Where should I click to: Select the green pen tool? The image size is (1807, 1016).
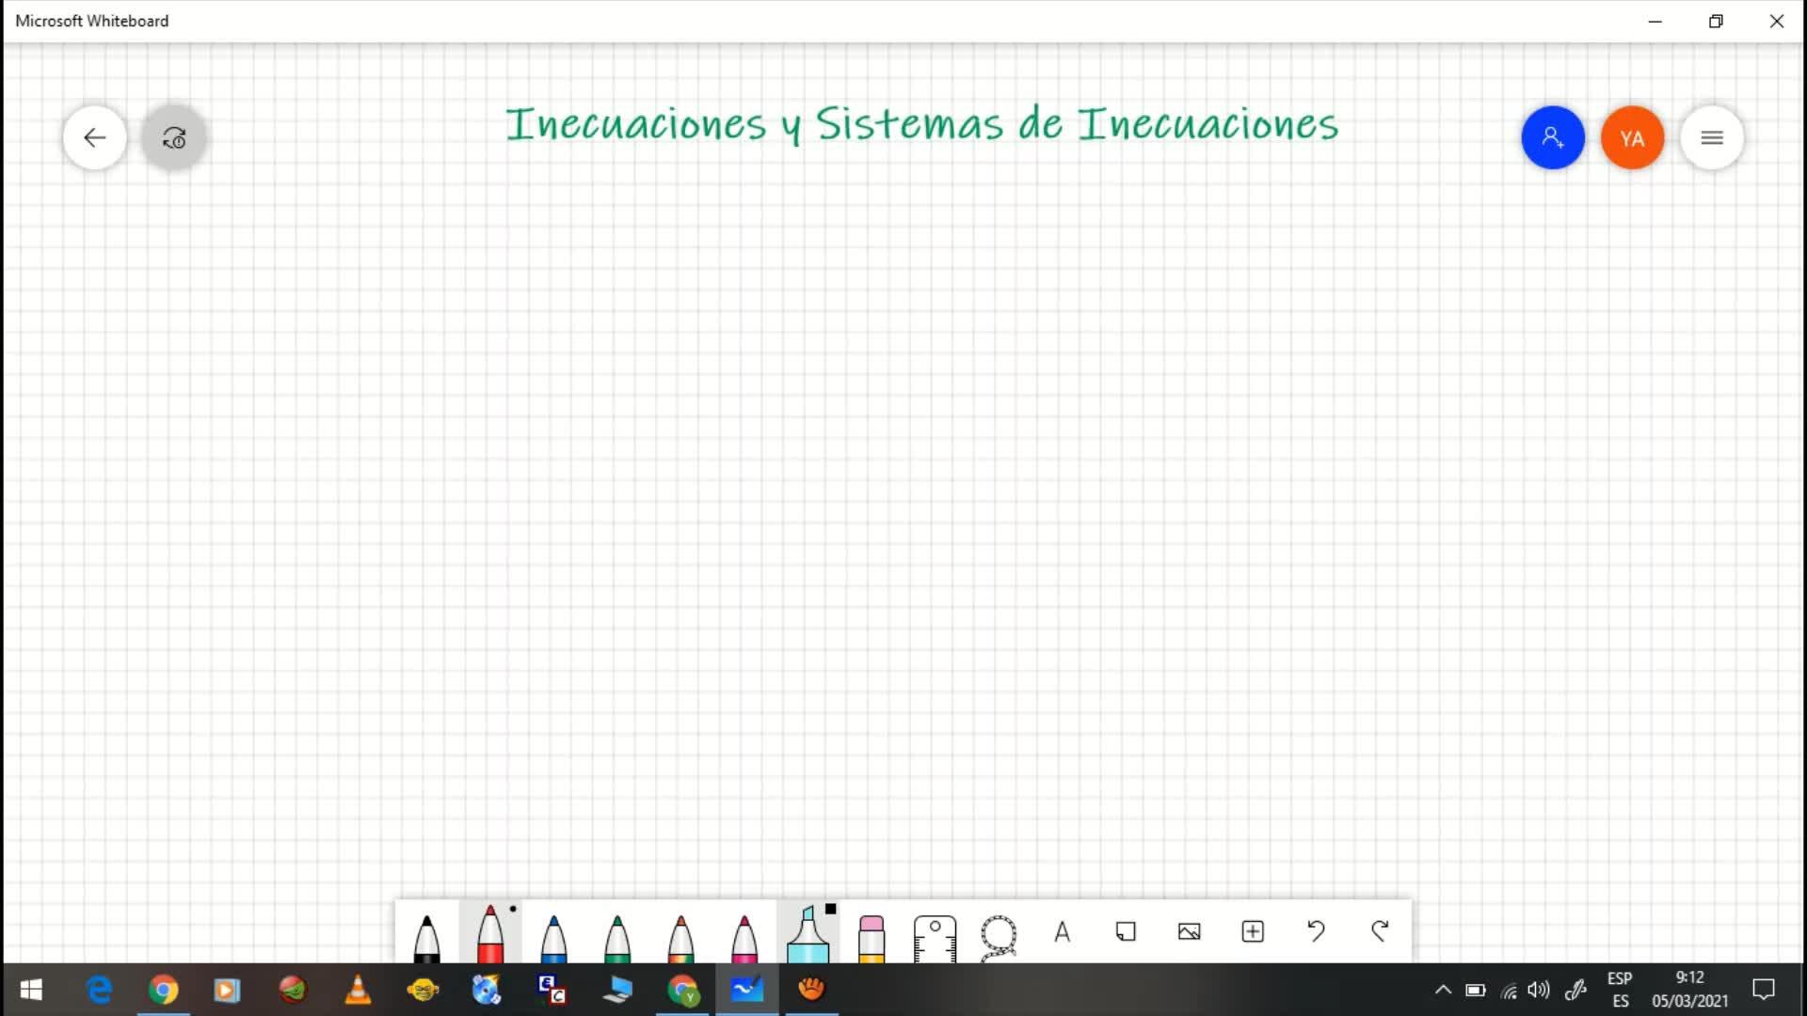(x=617, y=936)
